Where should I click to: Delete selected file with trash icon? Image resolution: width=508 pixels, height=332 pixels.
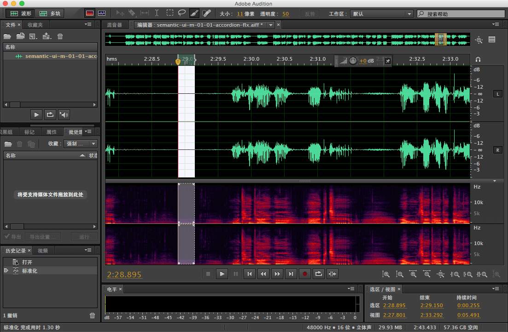pyautogui.click(x=60, y=36)
